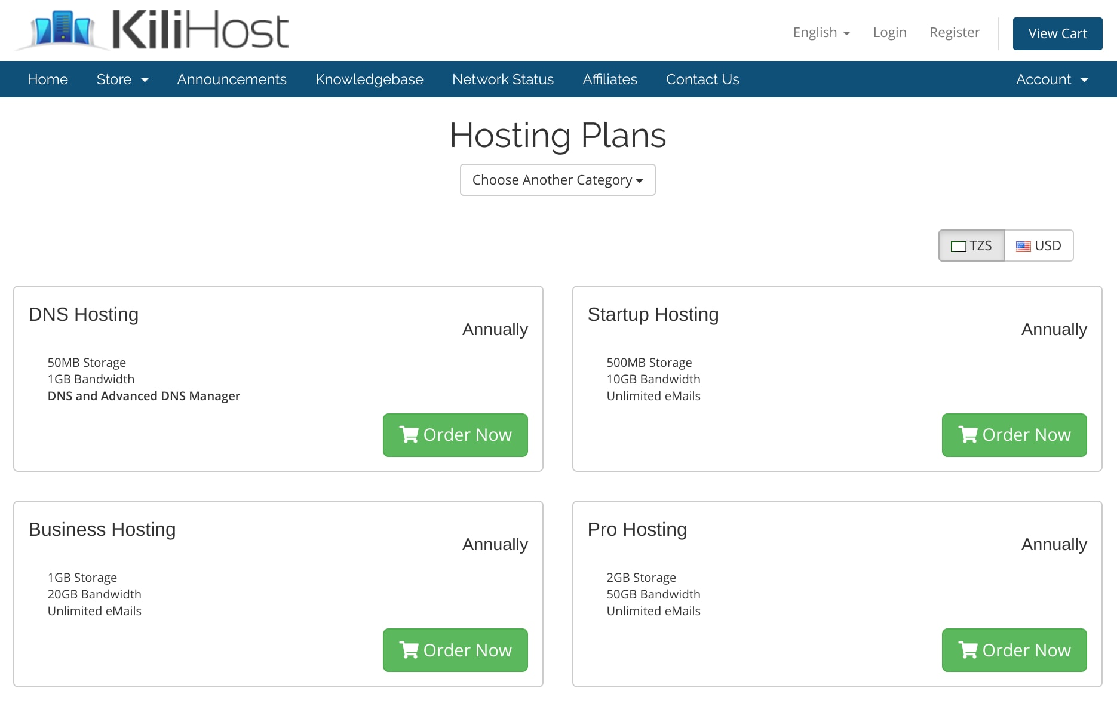The width and height of the screenshot is (1117, 703).
Task: Switch currency to USD
Action: point(1039,245)
